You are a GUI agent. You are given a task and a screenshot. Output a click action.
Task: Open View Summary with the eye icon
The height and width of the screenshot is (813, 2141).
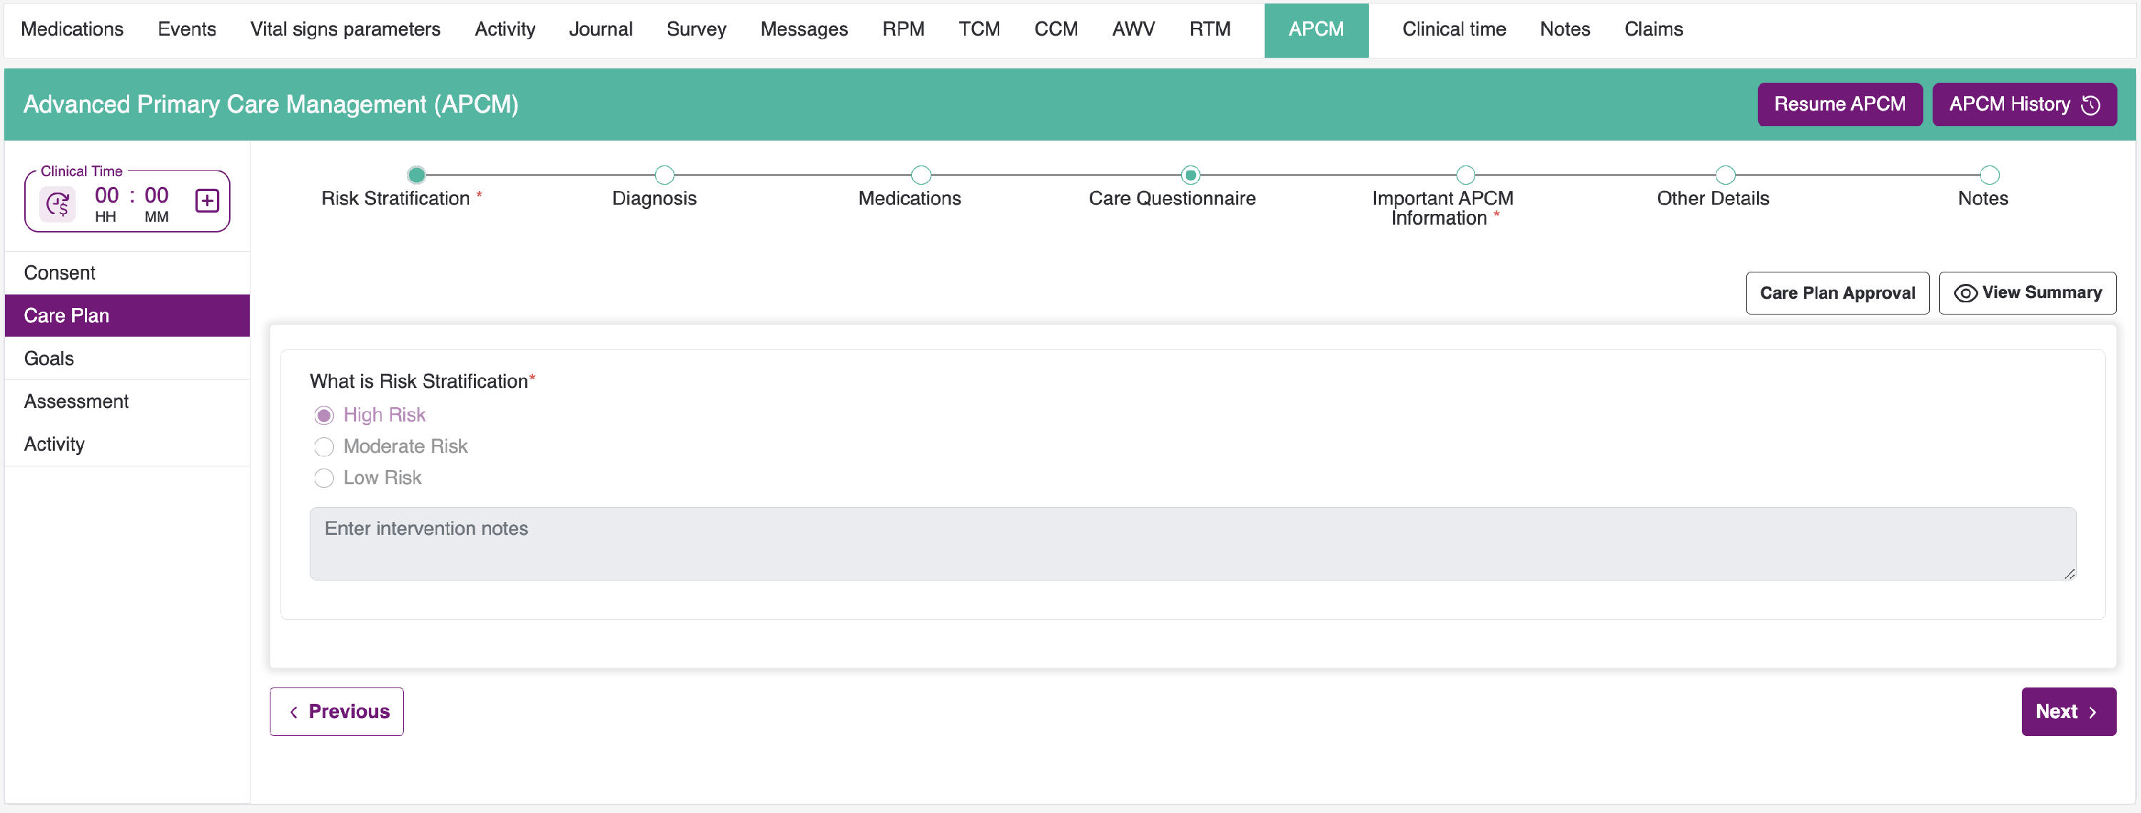[x=2027, y=293]
